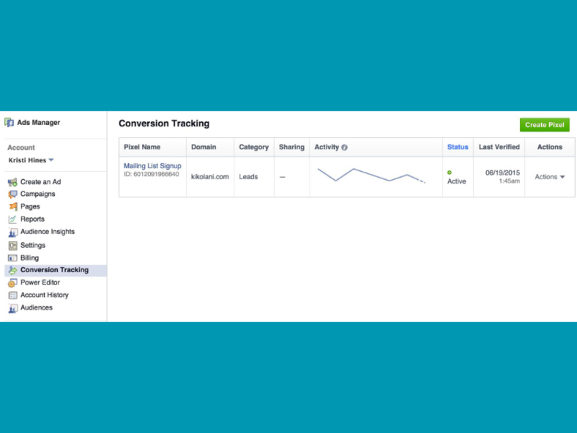Select Reports in the sidebar

[x=33, y=219]
